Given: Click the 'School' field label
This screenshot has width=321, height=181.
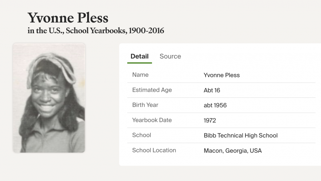Looking at the screenshot, I should coord(142,135).
